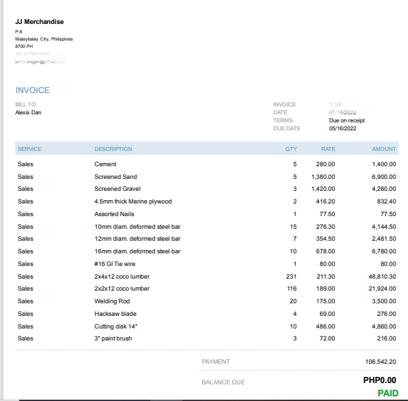Select the Cement description cell

point(105,164)
